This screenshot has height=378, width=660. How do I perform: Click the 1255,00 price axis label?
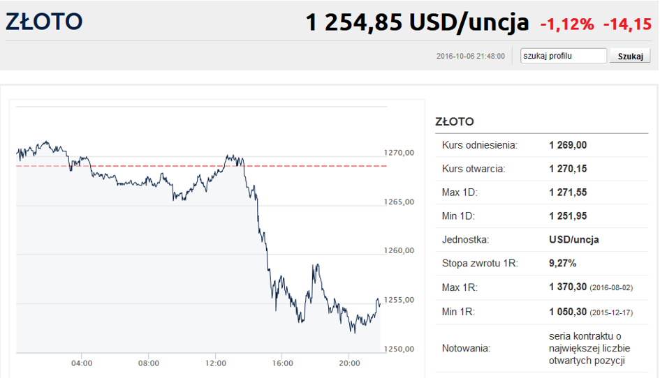(x=399, y=300)
